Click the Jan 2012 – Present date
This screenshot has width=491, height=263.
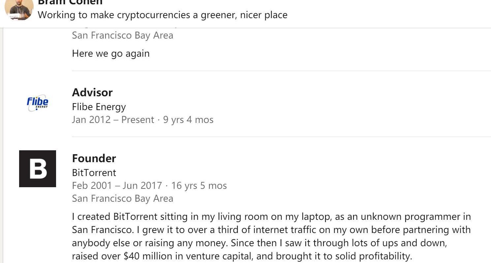point(113,120)
